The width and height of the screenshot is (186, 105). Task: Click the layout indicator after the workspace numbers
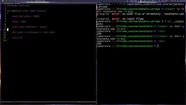pos(32,1)
